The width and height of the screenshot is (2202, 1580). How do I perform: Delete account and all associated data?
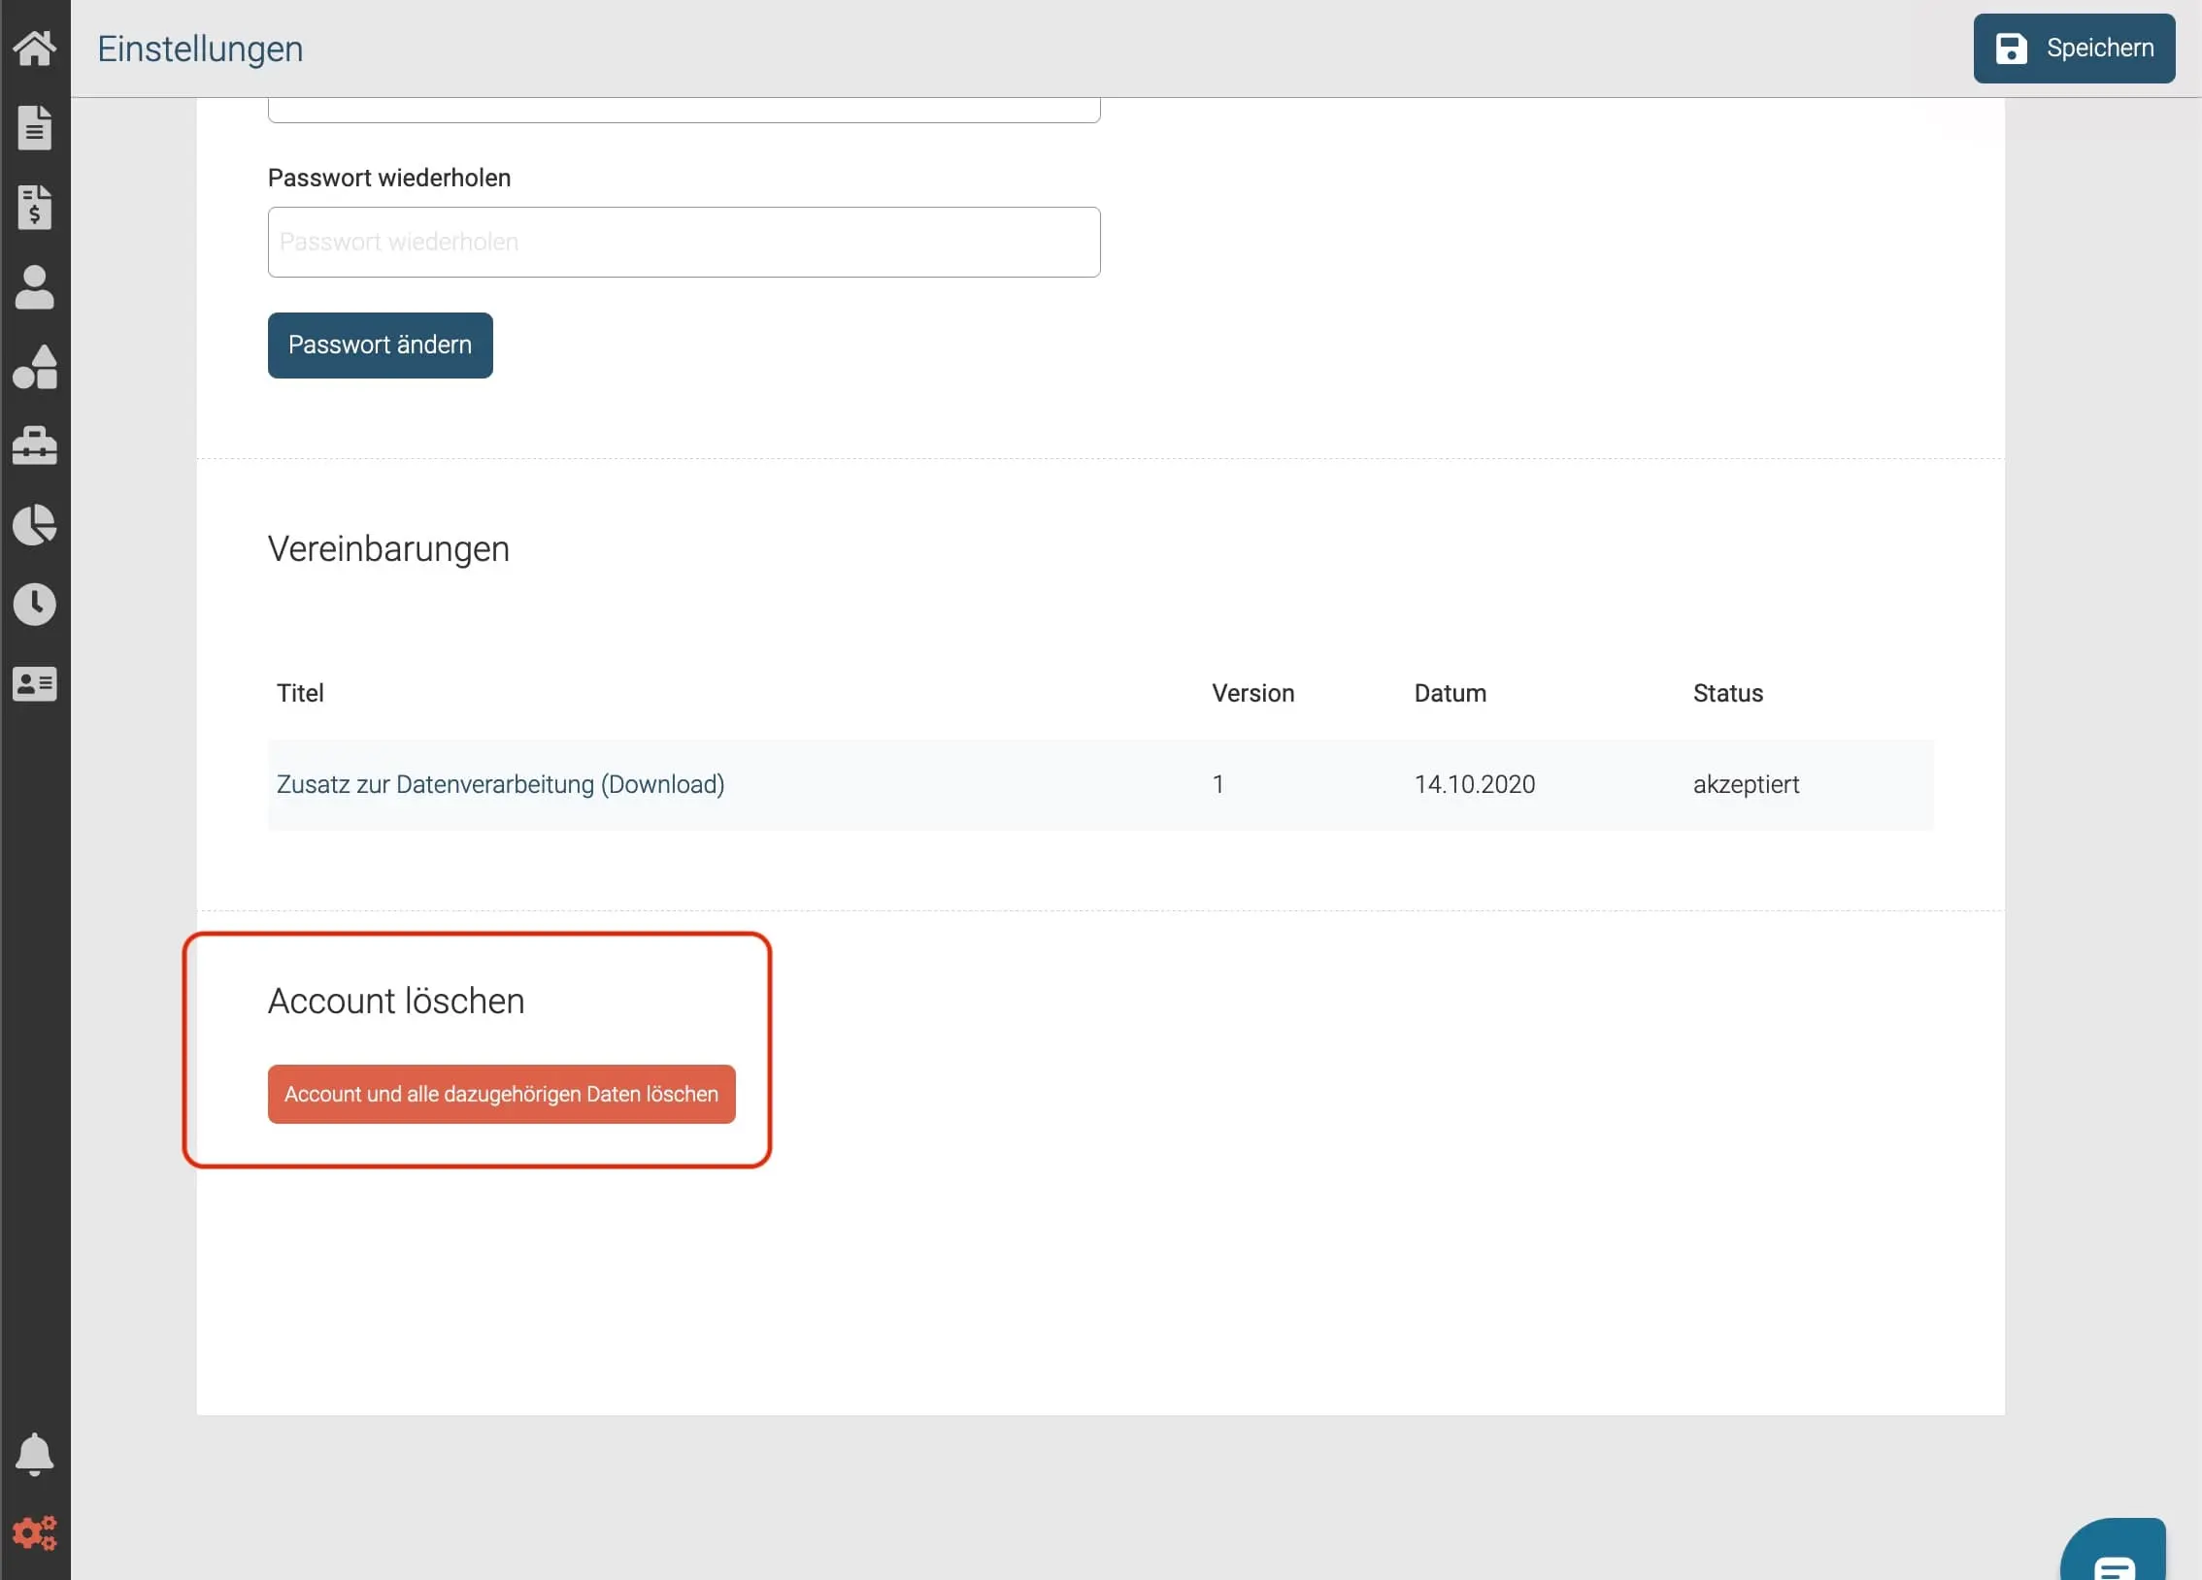502,1095
